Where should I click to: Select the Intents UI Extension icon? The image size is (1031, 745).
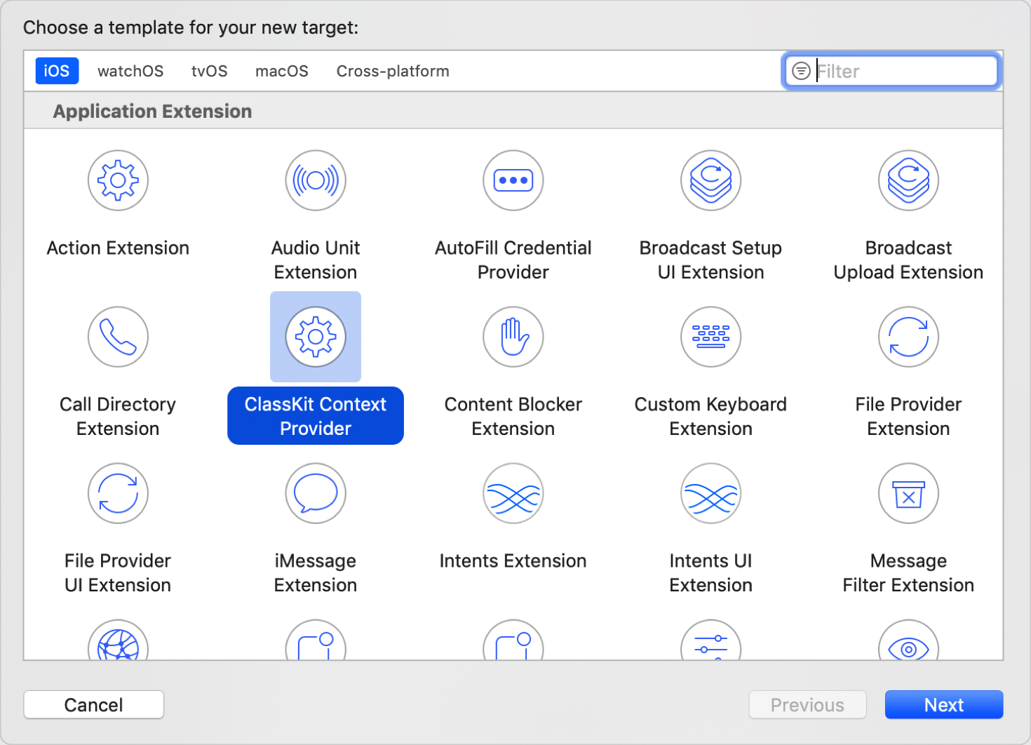711,493
